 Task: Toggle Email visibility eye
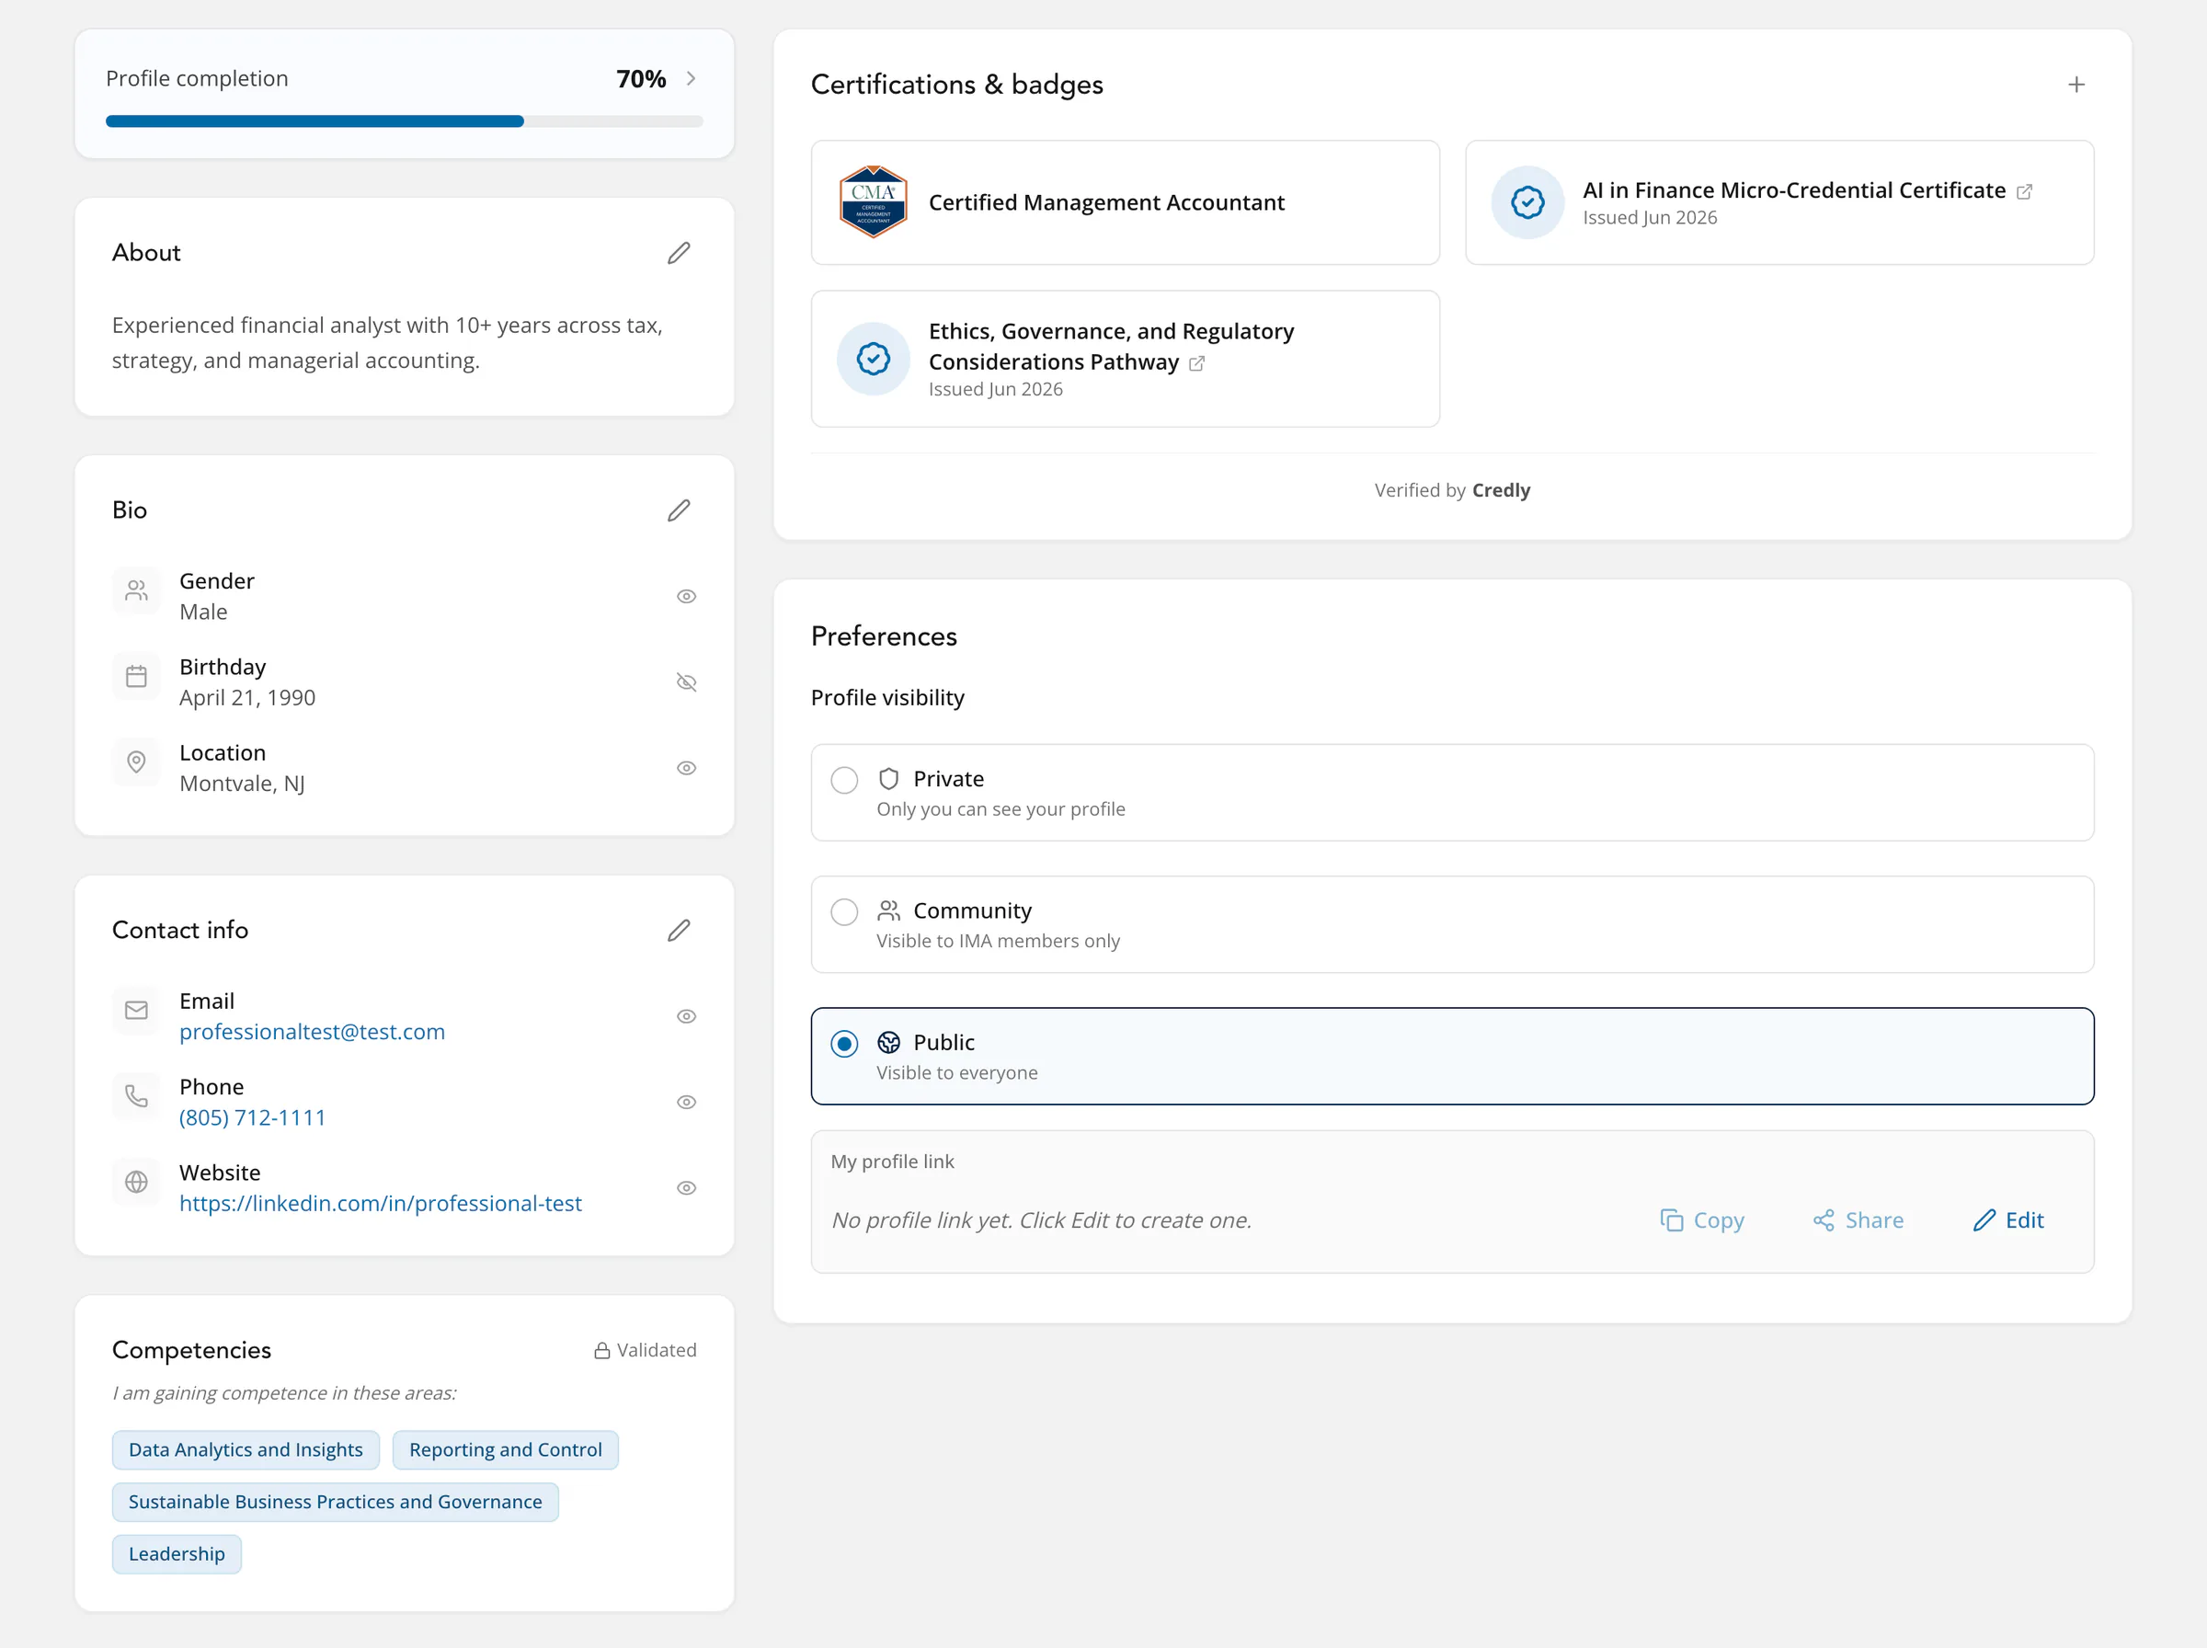(686, 1016)
